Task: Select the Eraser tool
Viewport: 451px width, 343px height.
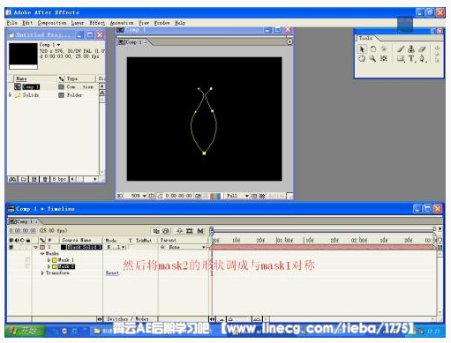Action: tap(422, 49)
